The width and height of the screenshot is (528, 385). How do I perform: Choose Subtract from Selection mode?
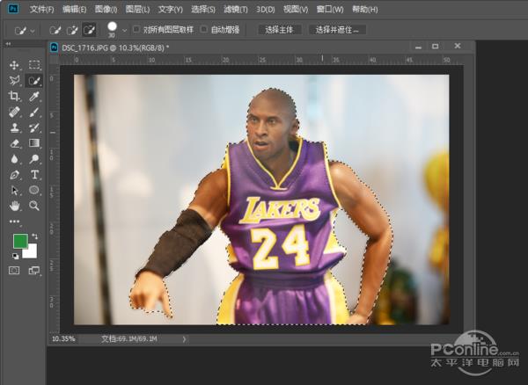coord(89,30)
